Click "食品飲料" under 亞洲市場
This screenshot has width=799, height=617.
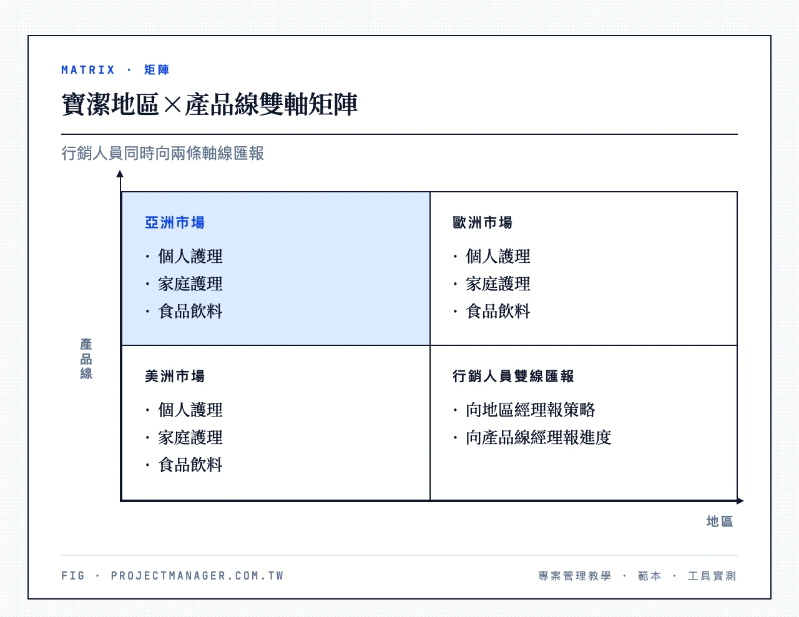coord(190,311)
